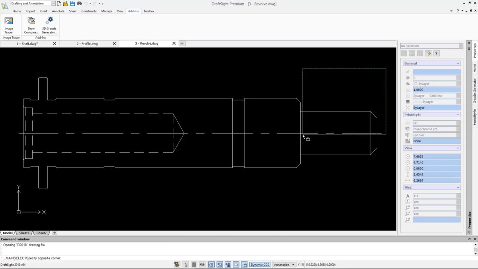Toggle the Dynamic CCS button

[260, 265]
